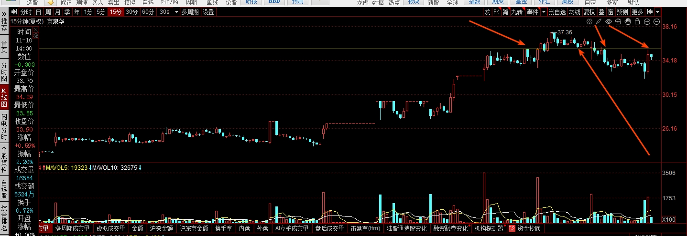
Task: Switch to 市盈率(ttm) indicator tab
Action: coord(365,228)
